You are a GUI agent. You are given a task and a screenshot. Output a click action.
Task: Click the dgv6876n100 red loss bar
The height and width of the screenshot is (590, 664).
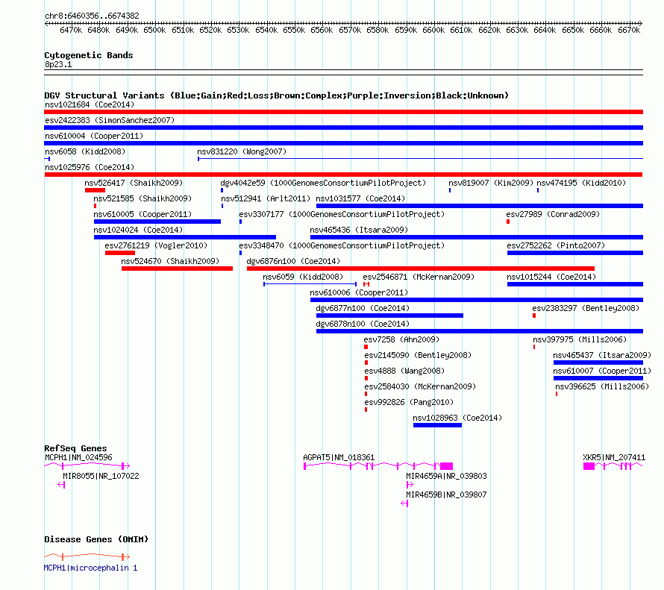[x=421, y=269]
